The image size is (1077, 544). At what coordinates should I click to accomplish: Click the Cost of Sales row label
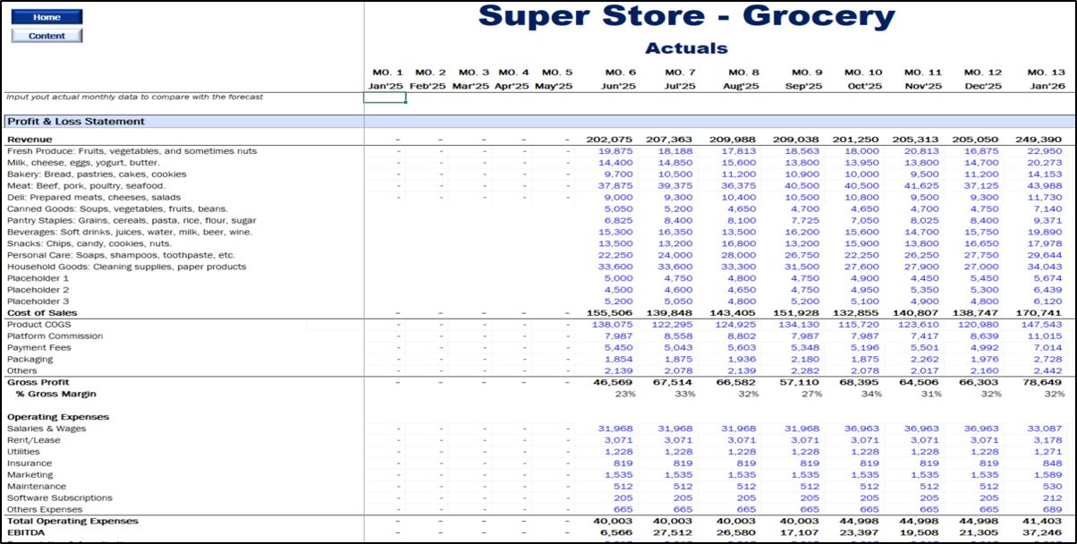click(x=42, y=313)
